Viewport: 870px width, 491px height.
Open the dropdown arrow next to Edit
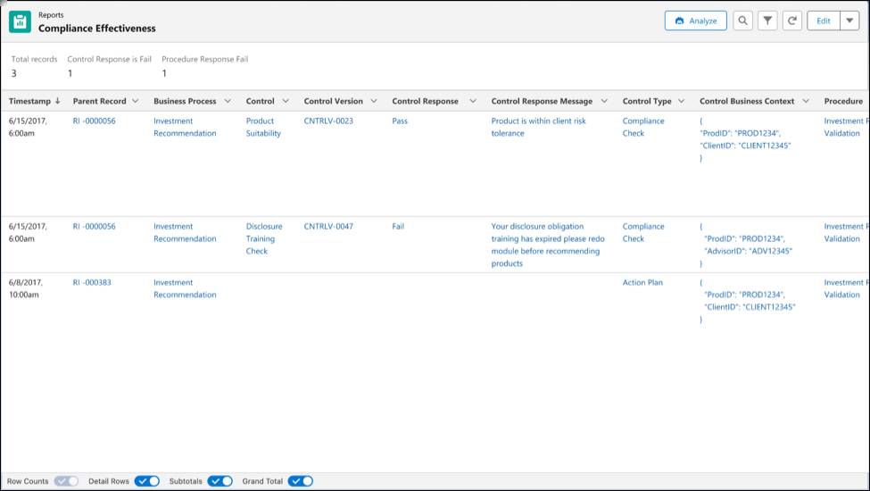[x=849, y=21]
